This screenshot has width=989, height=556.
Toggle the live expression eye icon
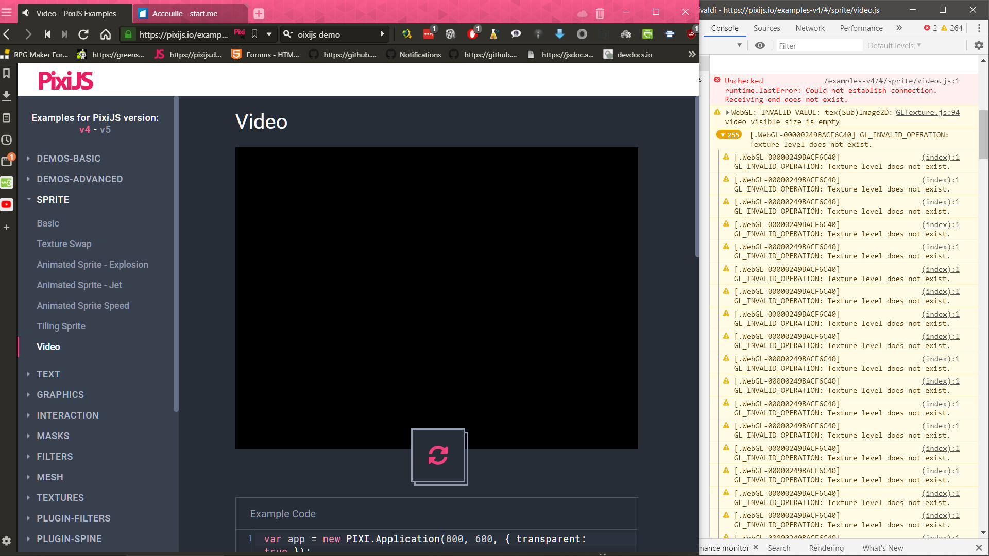(760, 45)
